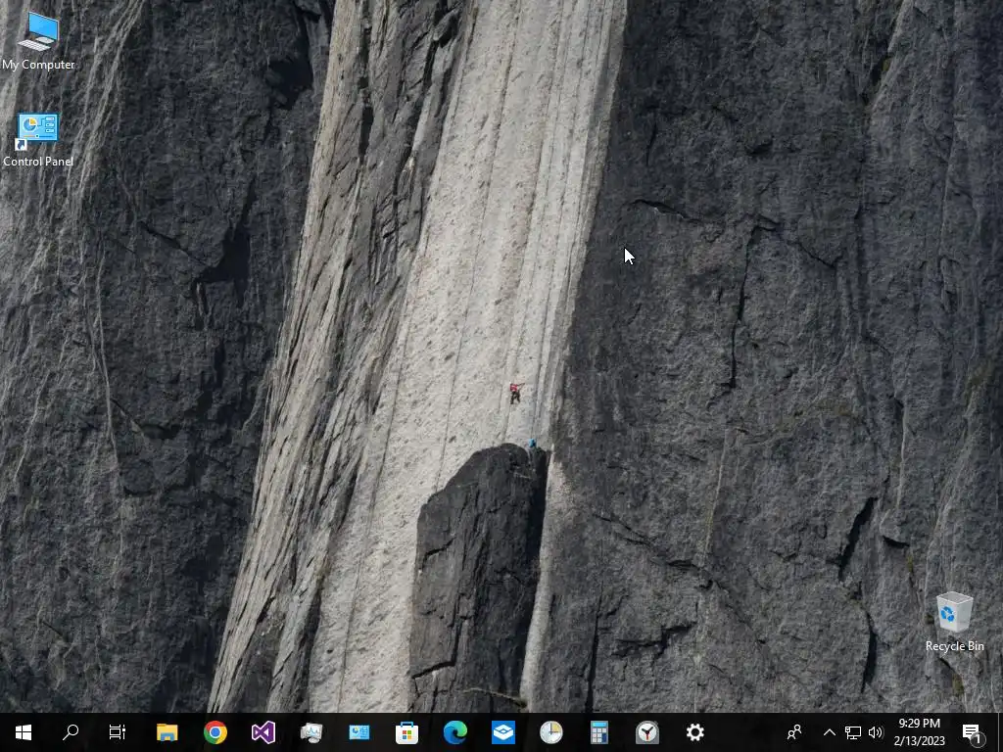Launch Microsoft Edge from the taskbar
Screen dimensions: 1003x752
[454, 732]
